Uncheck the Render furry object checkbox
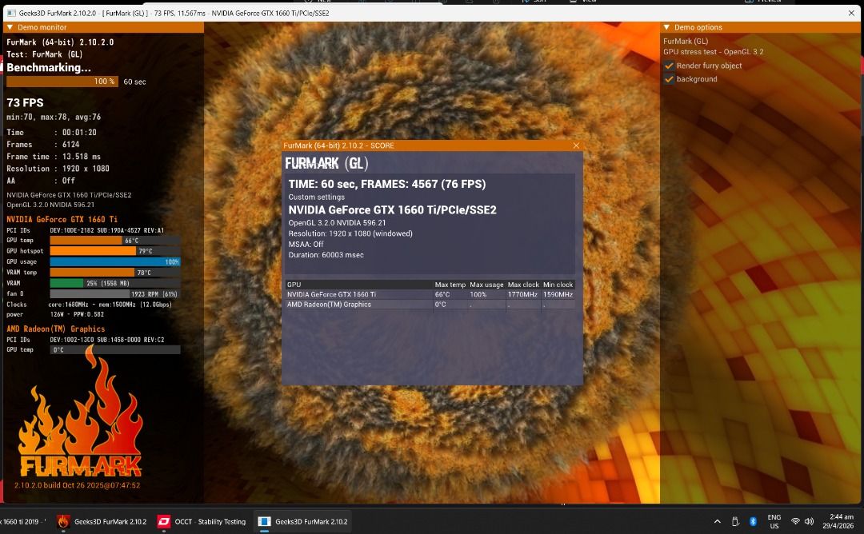Screen dimensions: 864x534 [x=669, y=66]
